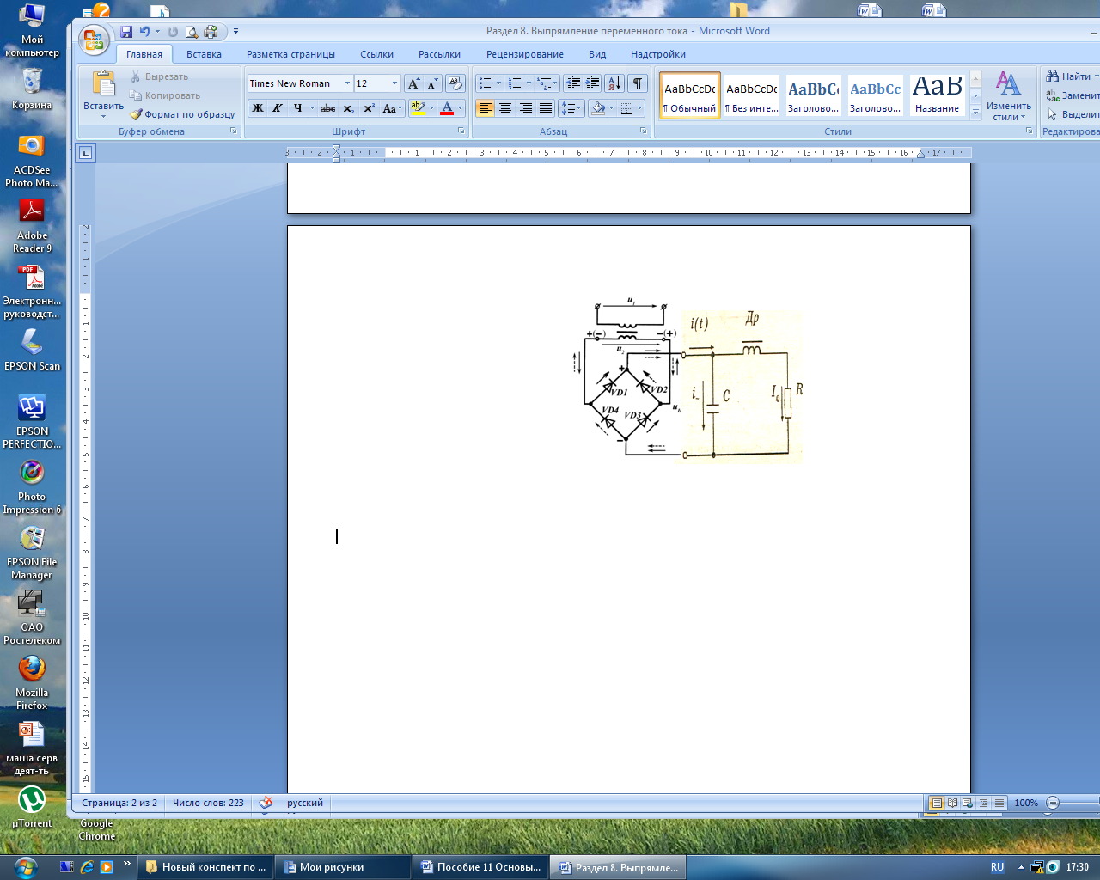The image size is (1100, 880).
Task: Save document via quick access toolbar
Action: [x=126, y=32]
